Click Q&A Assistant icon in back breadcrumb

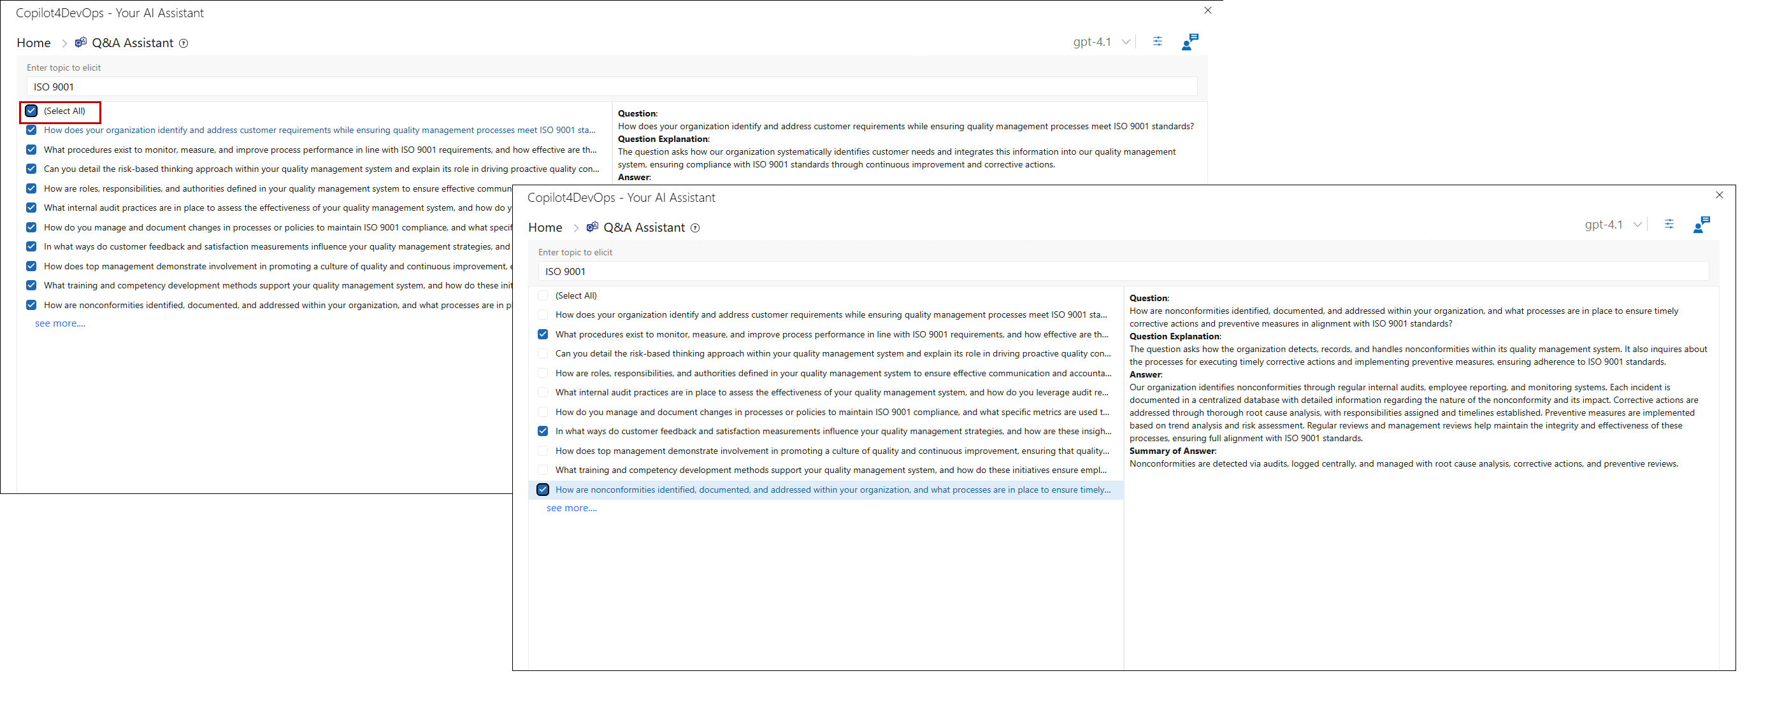pos(81,43)
